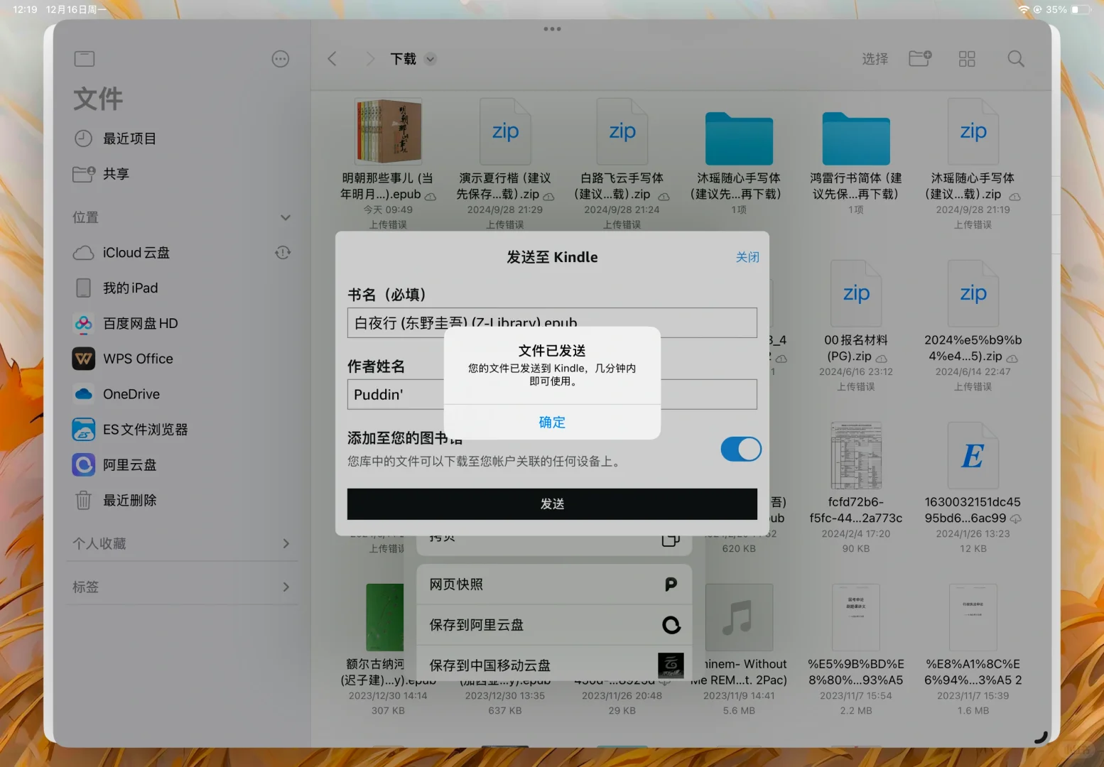Open 鸿雷行书简体 folder
Viewport: 1104px width, 767px height.
856,138
